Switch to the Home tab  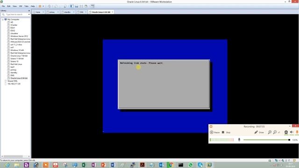(x=38, y=12)
